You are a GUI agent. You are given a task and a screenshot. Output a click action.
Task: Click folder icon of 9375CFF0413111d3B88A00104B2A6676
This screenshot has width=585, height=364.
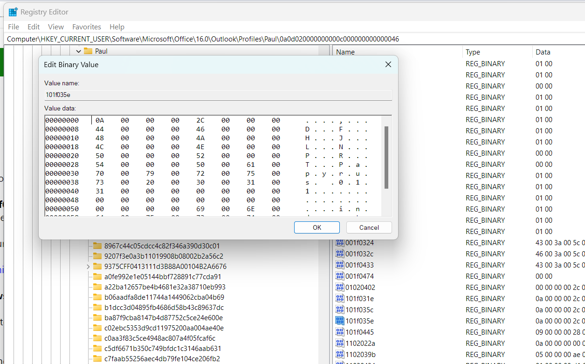(97, 266)
